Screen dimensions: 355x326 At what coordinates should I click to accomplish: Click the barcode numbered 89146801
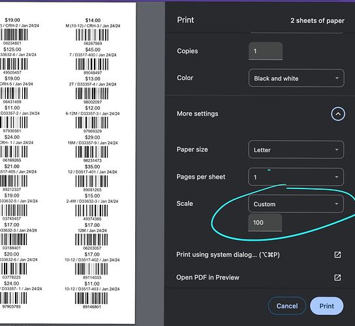[91, 299]
